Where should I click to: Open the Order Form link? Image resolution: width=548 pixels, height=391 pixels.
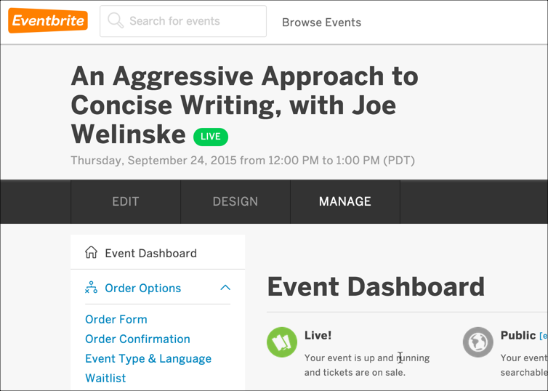coord(116,319)
